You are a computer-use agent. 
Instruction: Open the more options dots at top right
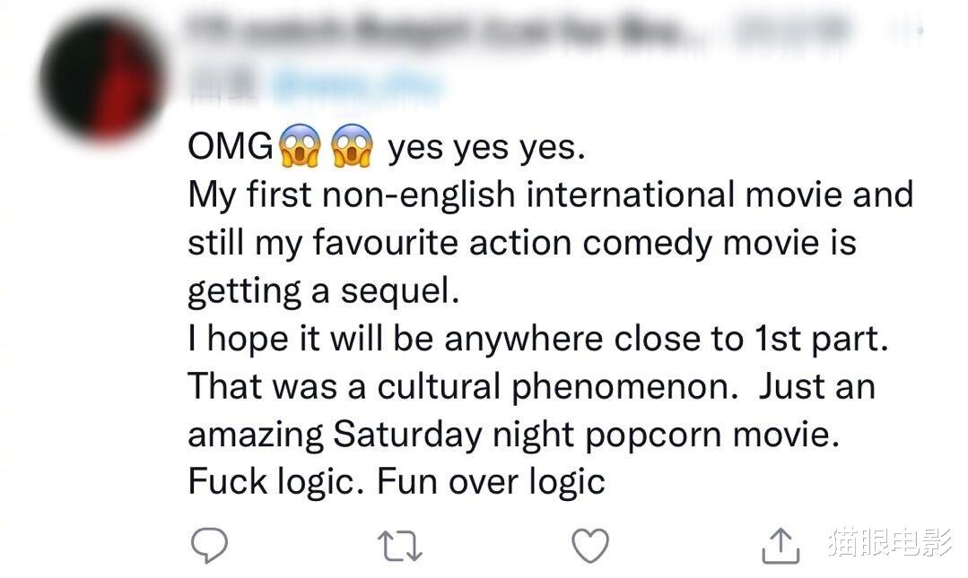click(920, 30)
